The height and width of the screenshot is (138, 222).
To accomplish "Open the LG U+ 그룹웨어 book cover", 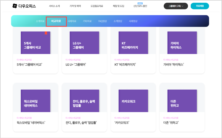I will pos(84,43).
